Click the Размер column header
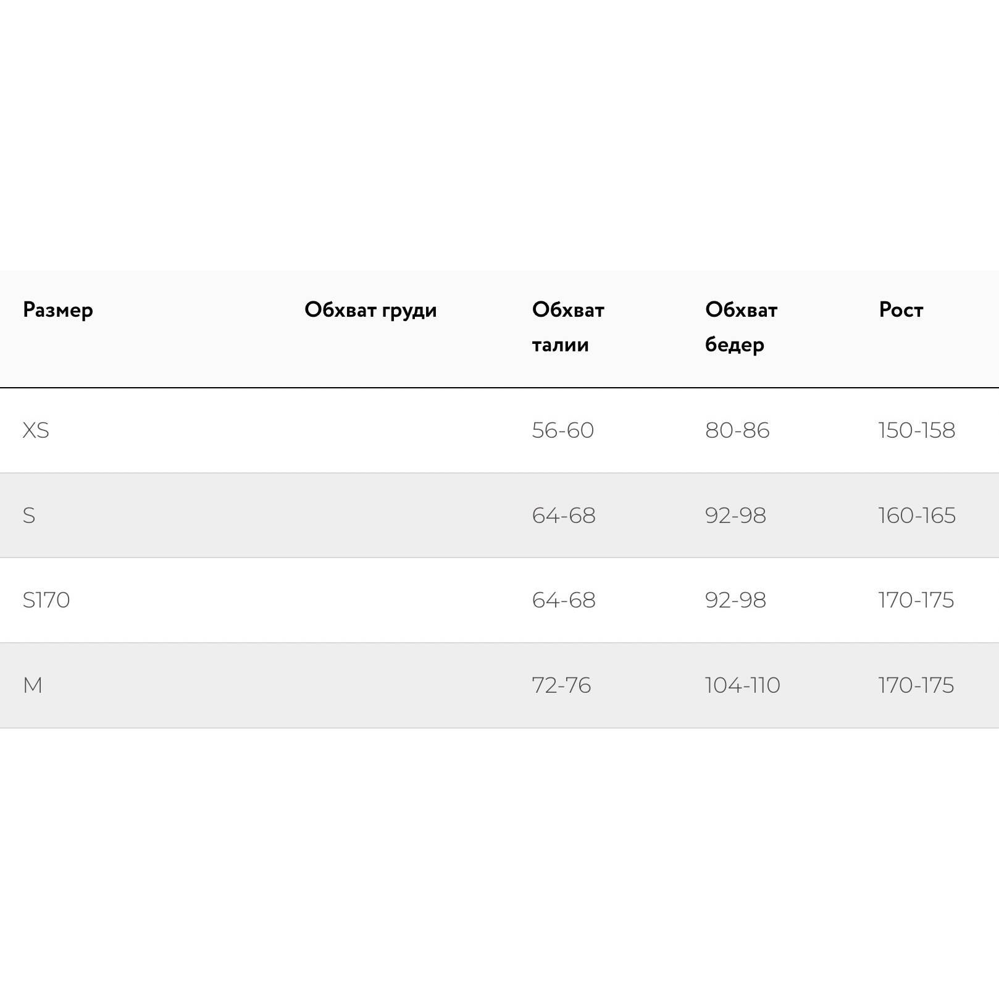The height and width of the screenshot is (999, 999). tap(58, 310)
